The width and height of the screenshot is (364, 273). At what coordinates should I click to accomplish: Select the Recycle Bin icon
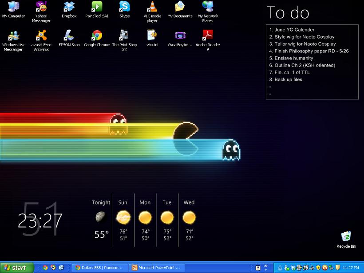point(346,240)
